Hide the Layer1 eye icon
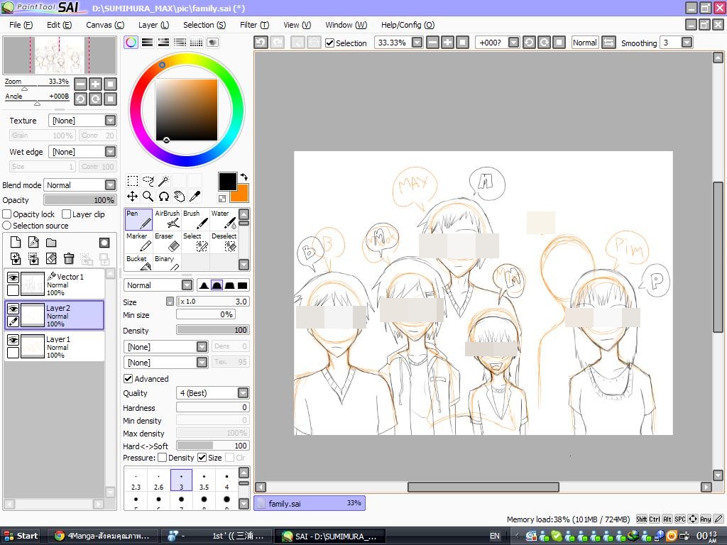Screen dimensions: 727x545 [x=13, y=340]
